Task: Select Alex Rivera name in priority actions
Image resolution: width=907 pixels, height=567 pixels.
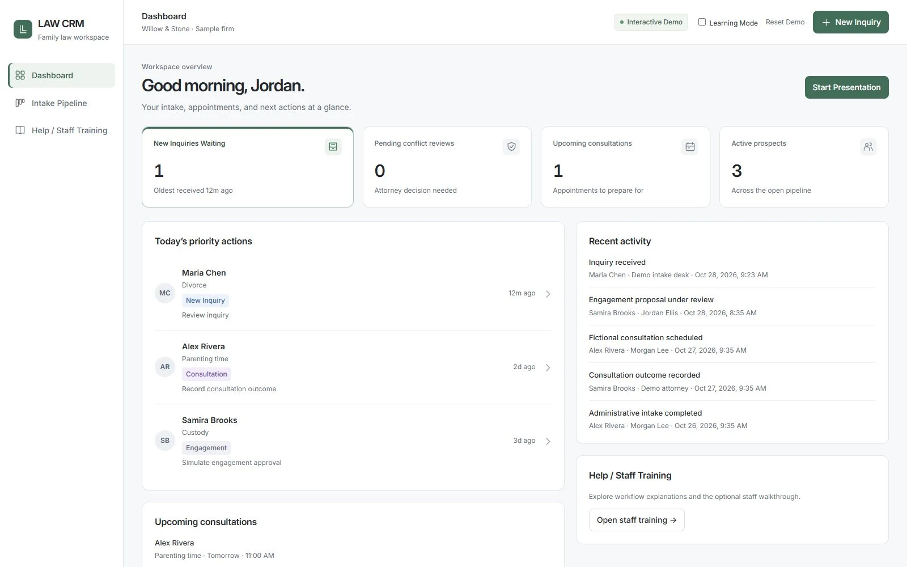Action: 204,346
